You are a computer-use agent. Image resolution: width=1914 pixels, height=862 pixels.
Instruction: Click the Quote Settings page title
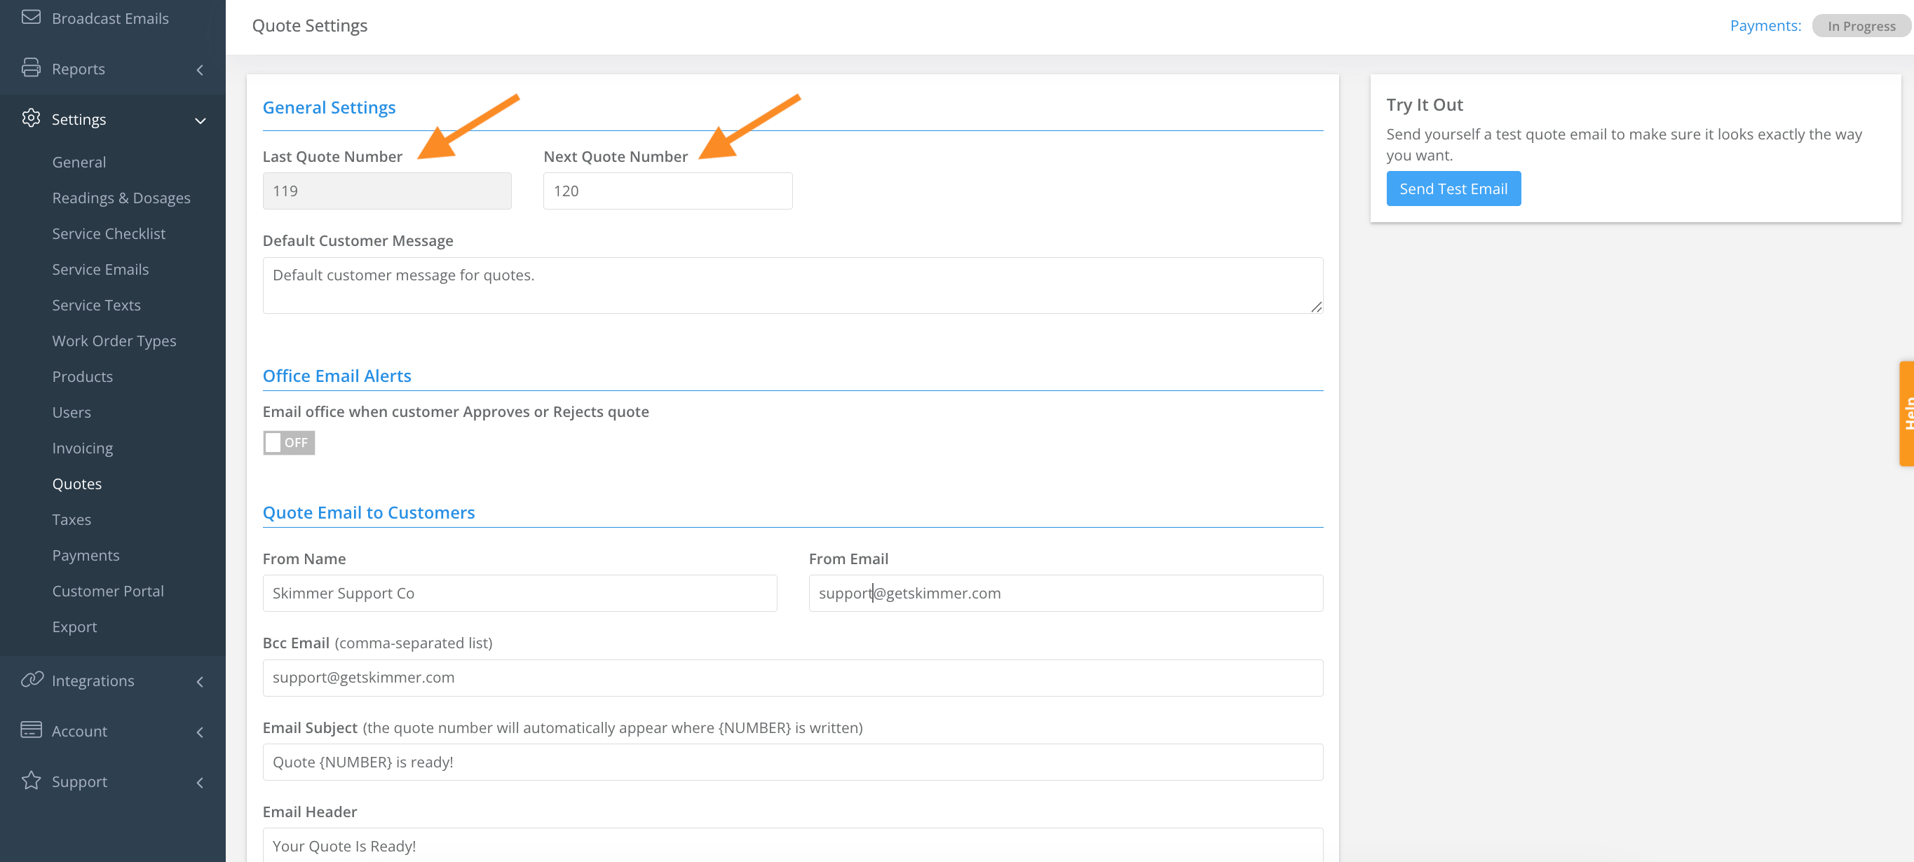pyautogui.click(x=309, y=26)
